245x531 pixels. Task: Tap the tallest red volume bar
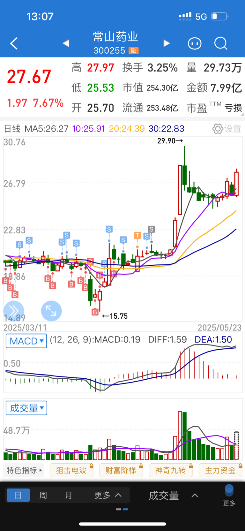point(180,436)
